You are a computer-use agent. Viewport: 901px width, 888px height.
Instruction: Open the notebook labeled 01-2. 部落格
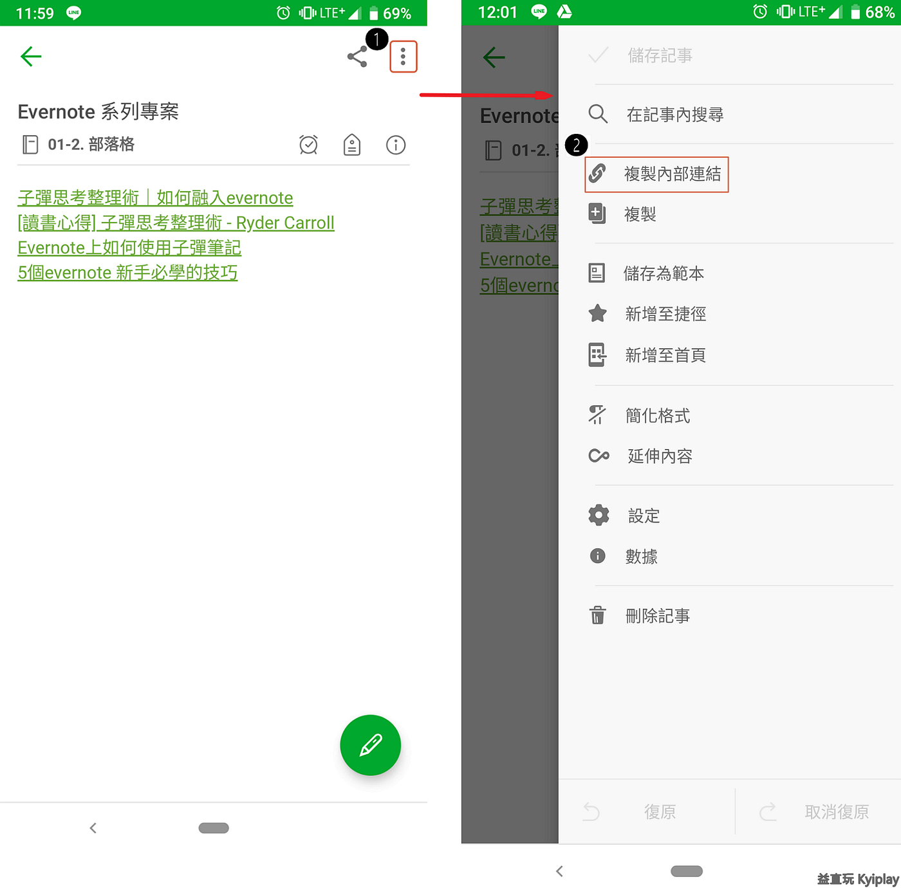(79, 144)
